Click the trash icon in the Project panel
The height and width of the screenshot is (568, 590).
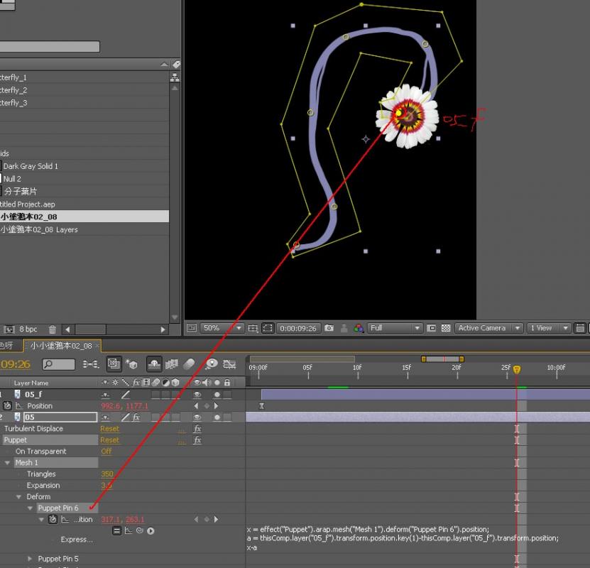coord(52,329)
